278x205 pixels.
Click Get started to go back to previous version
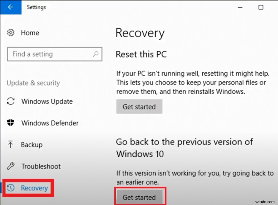click(140, 197)
